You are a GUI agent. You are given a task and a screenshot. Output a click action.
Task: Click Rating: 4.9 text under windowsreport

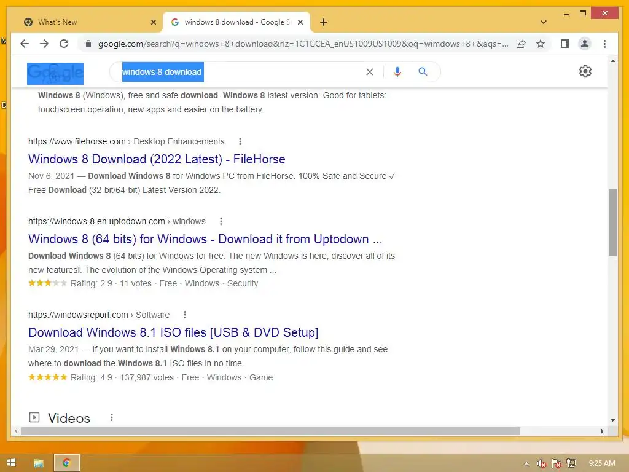(x=92, y=377)
